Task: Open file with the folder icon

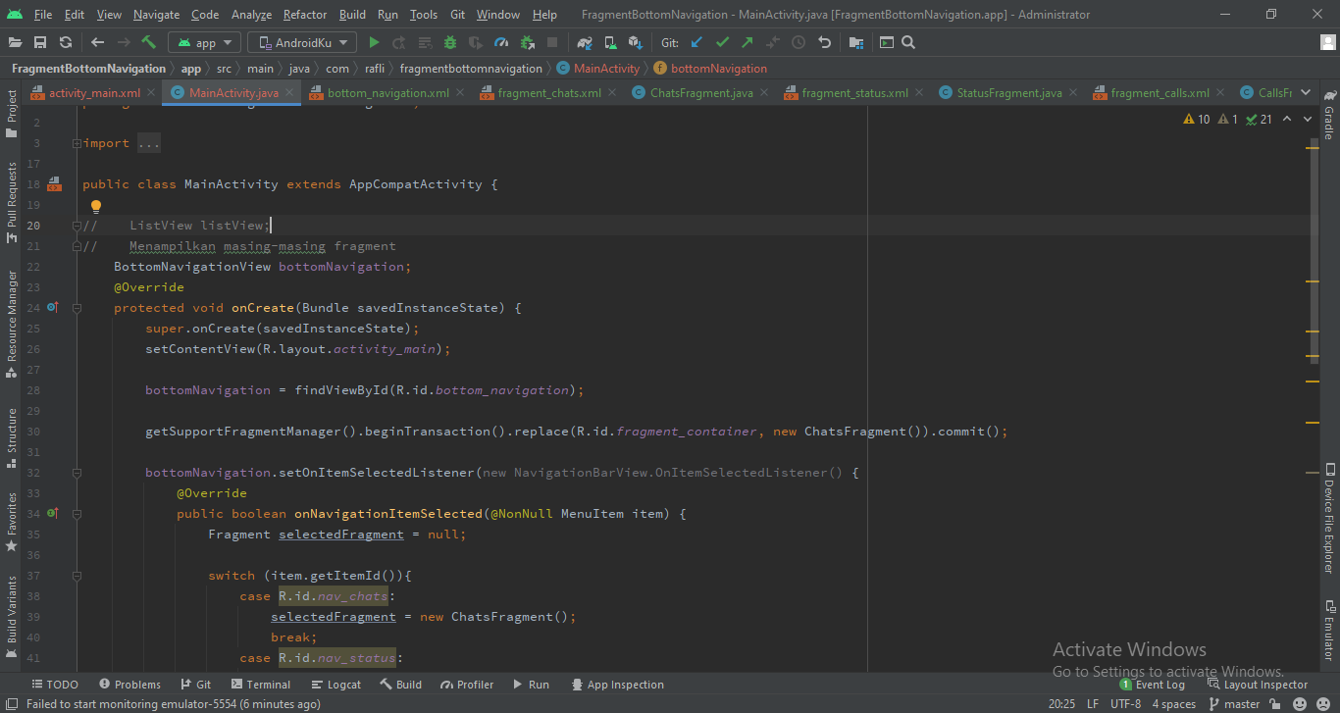Action: click(15, 42)
